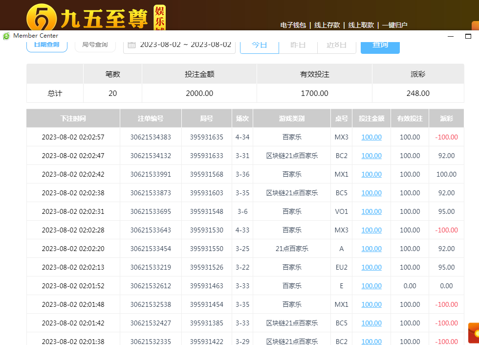This screenshot has height=345, width=479.
Task: Switch to 局号查询 tab
Action: click(95, 45)
